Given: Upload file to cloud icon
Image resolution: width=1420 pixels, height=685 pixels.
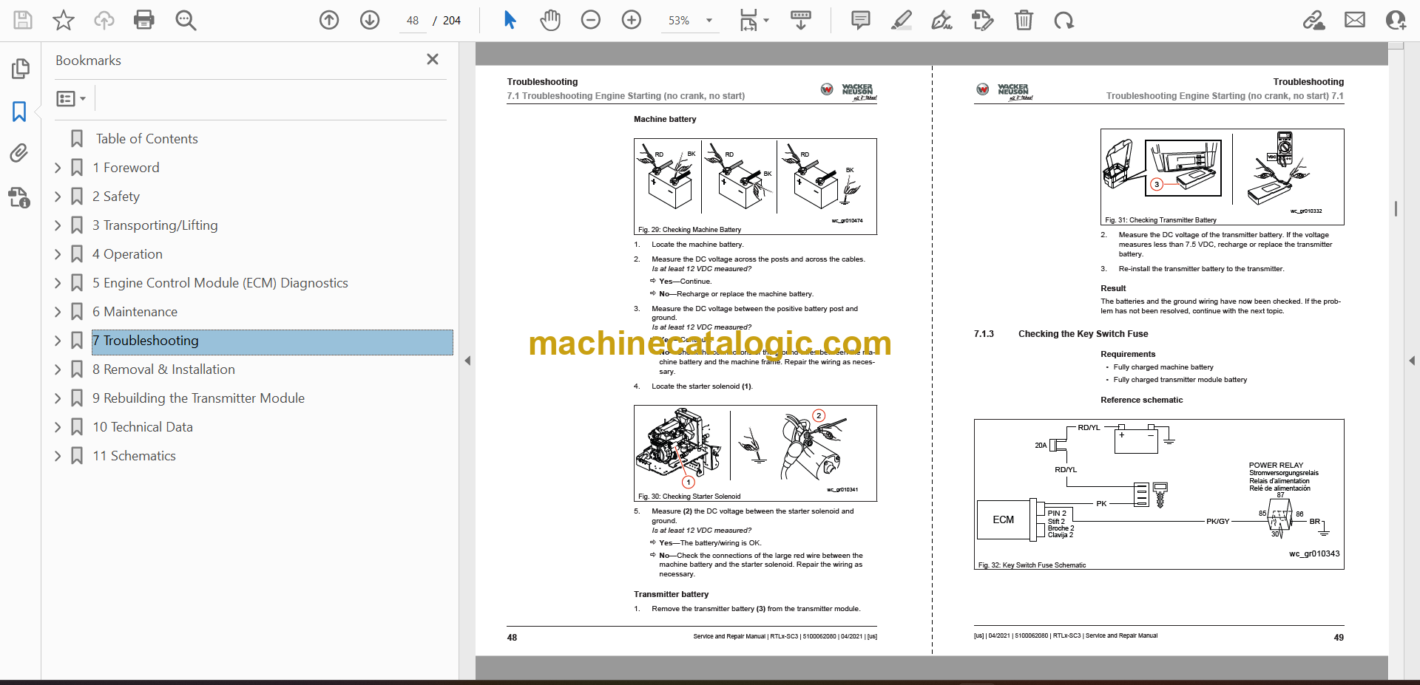Looking at the screenshot, I should click(104, 20).
